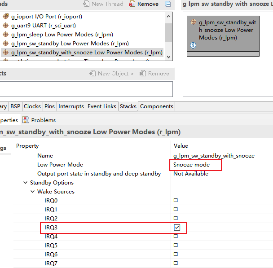Click the Problems view icon

[26, 120]
